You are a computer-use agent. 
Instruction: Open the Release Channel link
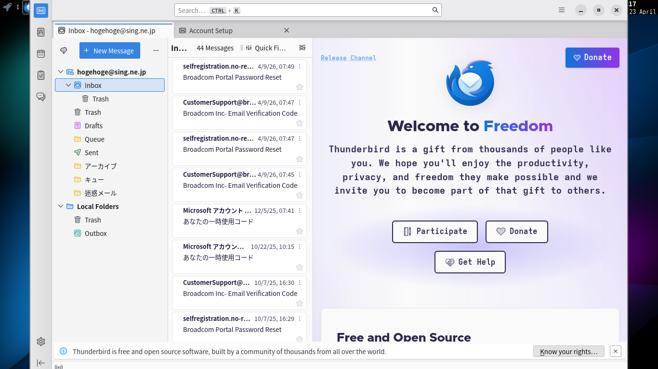pos(349,58)
